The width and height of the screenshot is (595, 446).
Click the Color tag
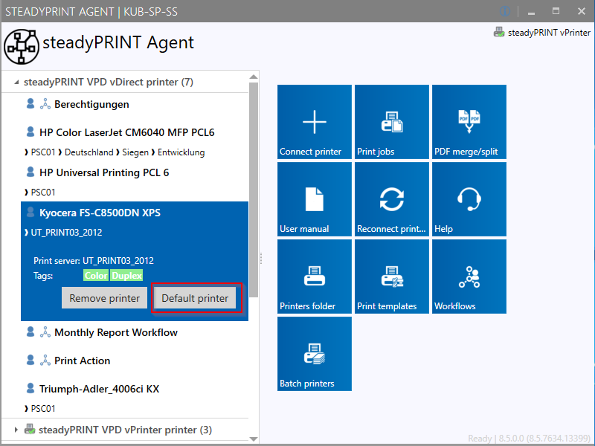click(x=96, y=275)
